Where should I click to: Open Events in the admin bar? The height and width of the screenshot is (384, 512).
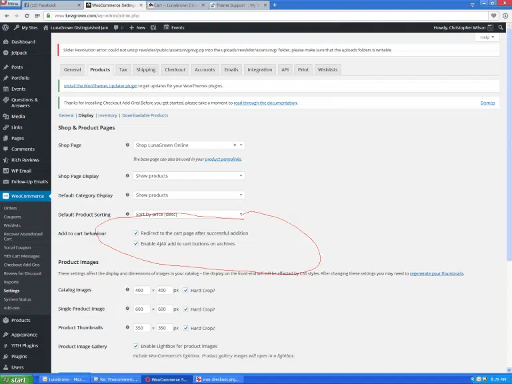pyautogui.click(x=174, y=28)
